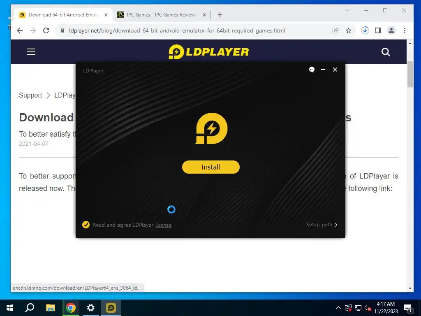The height and width of the screenshot is (316, 421).
Task: Minimize the LDPlayer installer window
Action: click(x=323, y=70)
